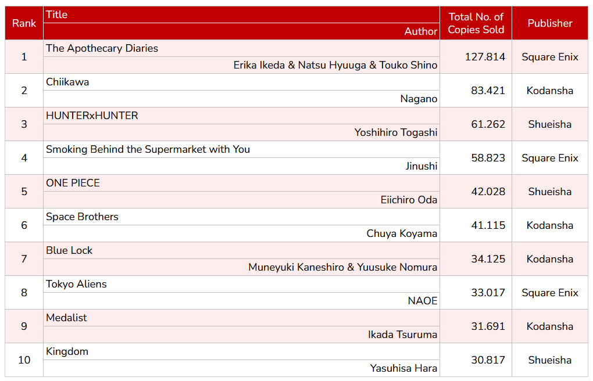Select Smoking Behind the Supermarket with You
The width and height of the screenshot is (593, 381).
148,149
